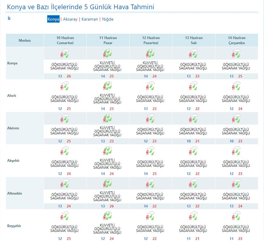Click Altınekin's storm icon for 10 Haziran Cumartesi
264x242 pixels.
point(65,184)
